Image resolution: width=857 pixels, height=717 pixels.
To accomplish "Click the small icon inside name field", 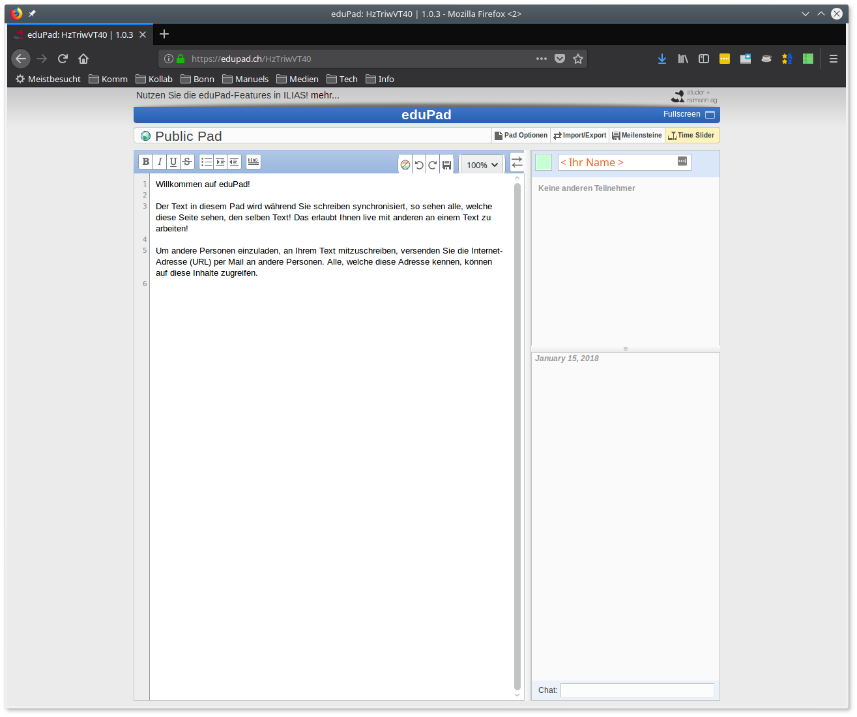I will 682,161.
